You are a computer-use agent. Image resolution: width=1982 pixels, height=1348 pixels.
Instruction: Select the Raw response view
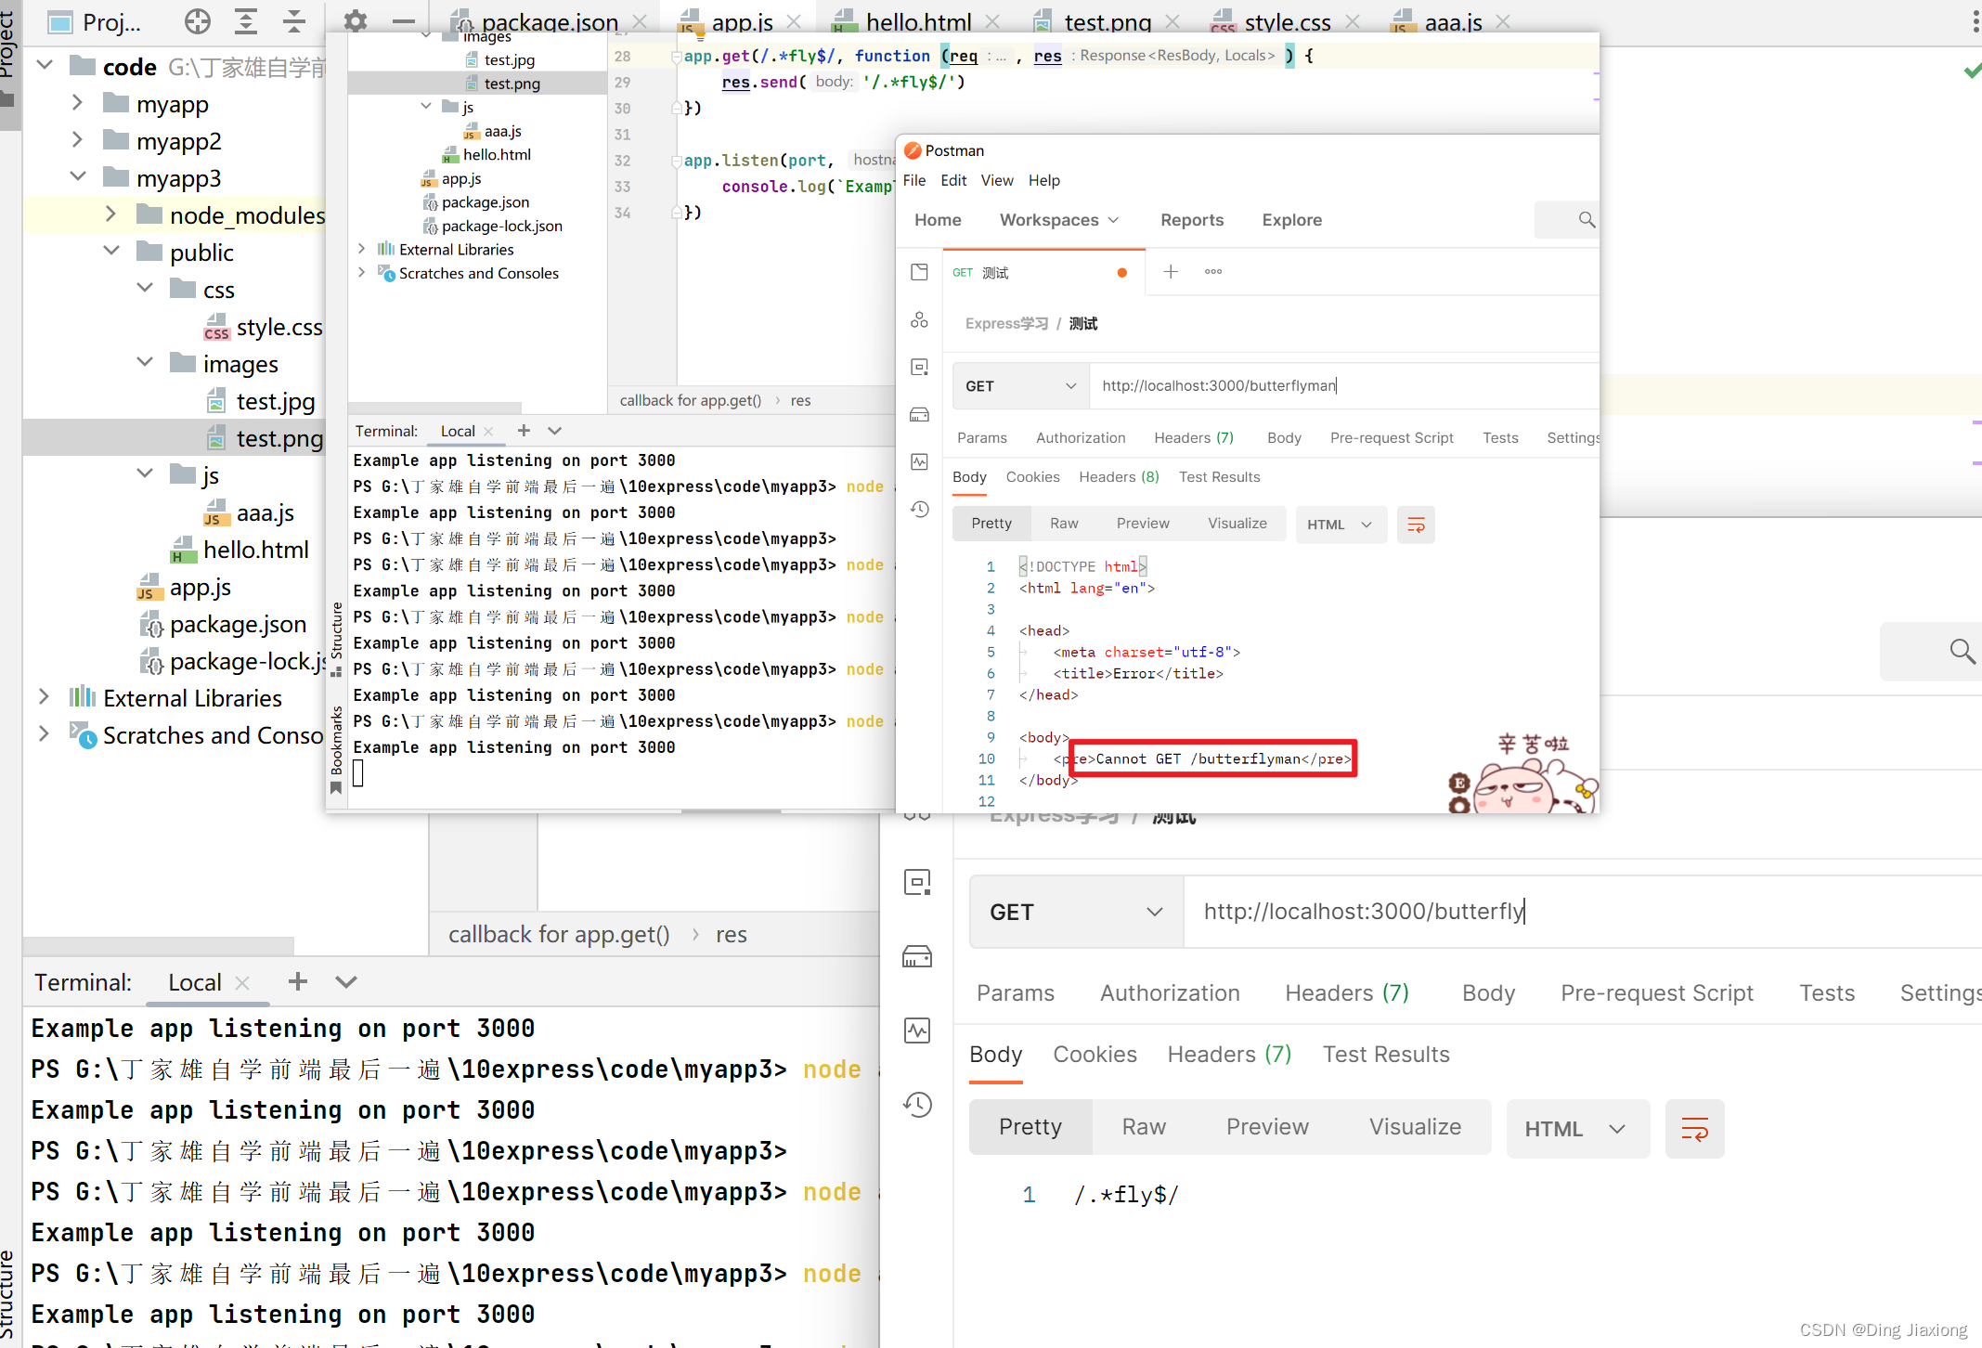[x=1144, y=1127]
